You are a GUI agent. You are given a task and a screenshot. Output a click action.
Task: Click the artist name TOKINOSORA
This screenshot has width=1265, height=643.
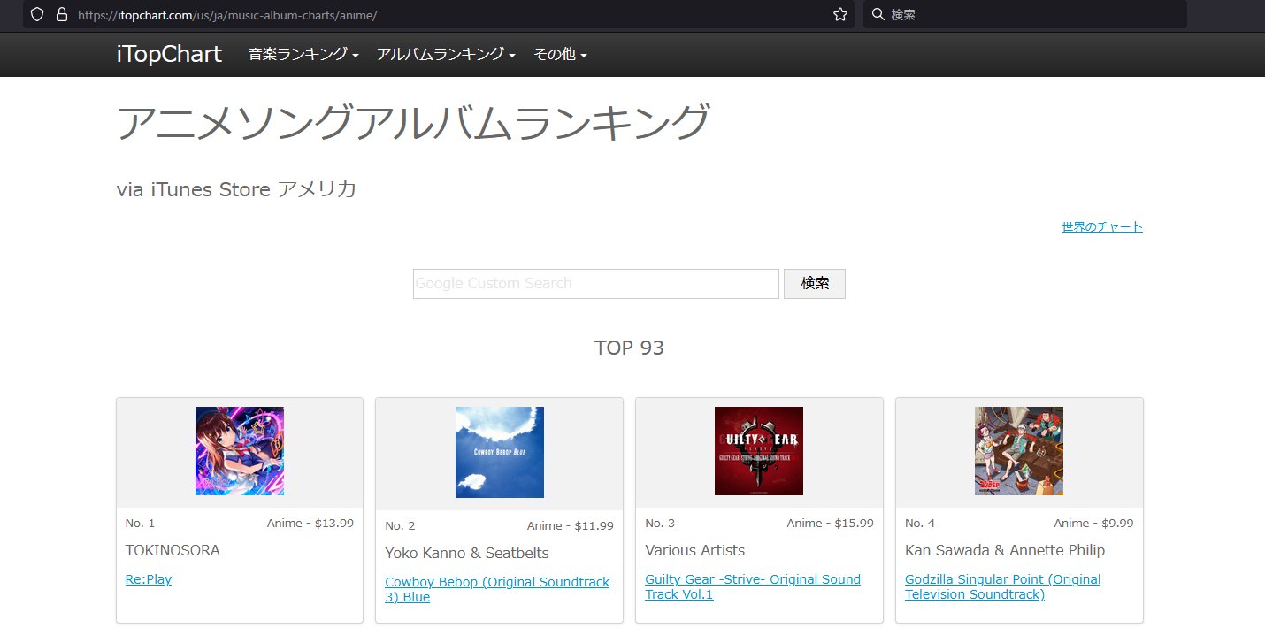(x=172, y=550)
